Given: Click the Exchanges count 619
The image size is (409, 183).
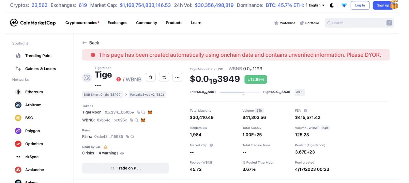Looking at the screenshot, I should [x=82, y=5].
